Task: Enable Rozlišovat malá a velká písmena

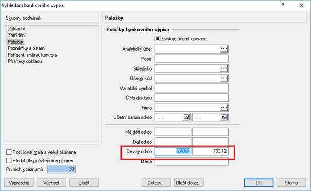Action: 9,152
